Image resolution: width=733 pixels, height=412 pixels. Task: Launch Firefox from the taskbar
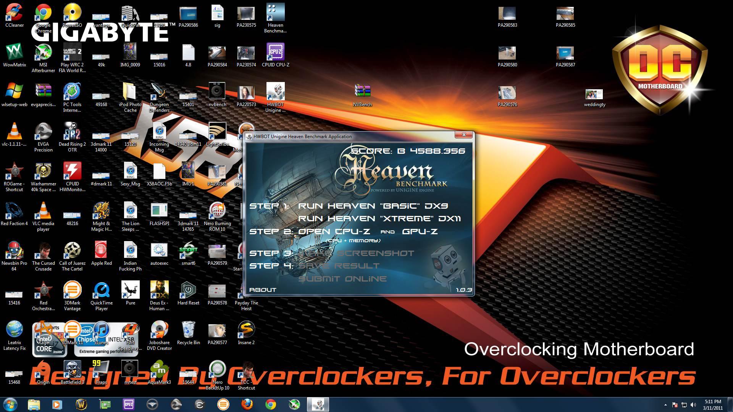[x=247, y=404]
